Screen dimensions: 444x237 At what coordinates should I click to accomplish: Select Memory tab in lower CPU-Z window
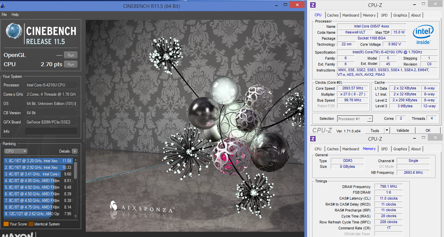click(x=369, y=149)
